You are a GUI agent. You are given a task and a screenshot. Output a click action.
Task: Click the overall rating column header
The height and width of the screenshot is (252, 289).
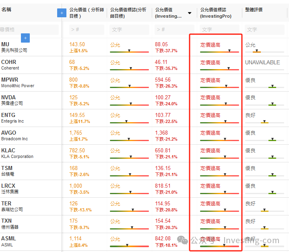254,10
